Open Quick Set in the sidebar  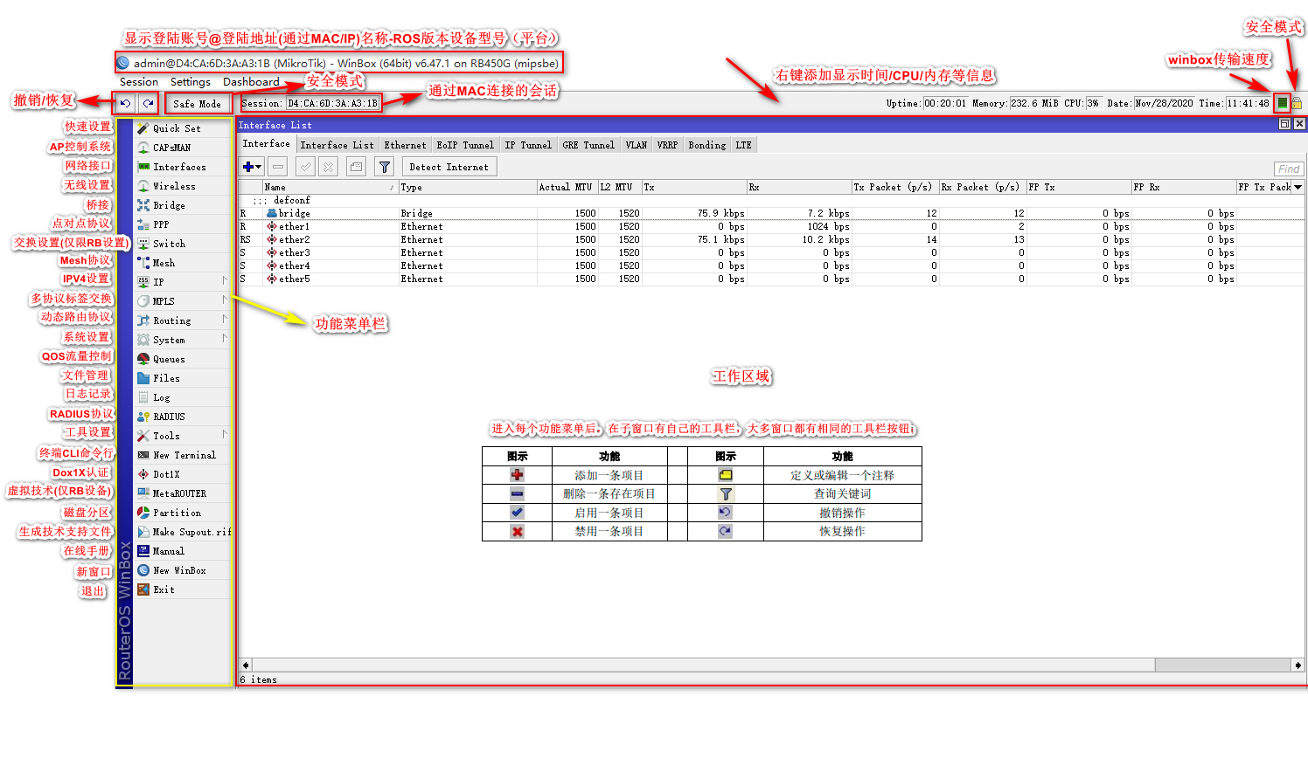183,128
